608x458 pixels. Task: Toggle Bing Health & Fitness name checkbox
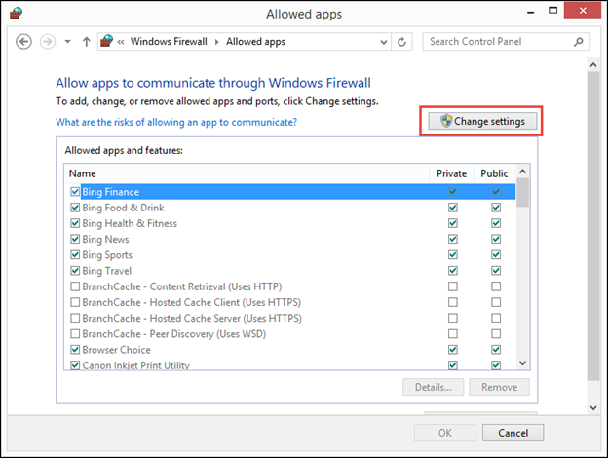tap(75, 223)
